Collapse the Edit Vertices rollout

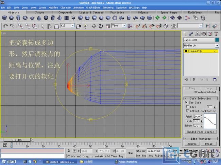(x=201, y=139)
